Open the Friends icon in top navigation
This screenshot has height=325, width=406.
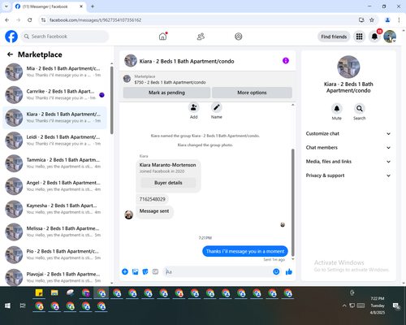201,37
